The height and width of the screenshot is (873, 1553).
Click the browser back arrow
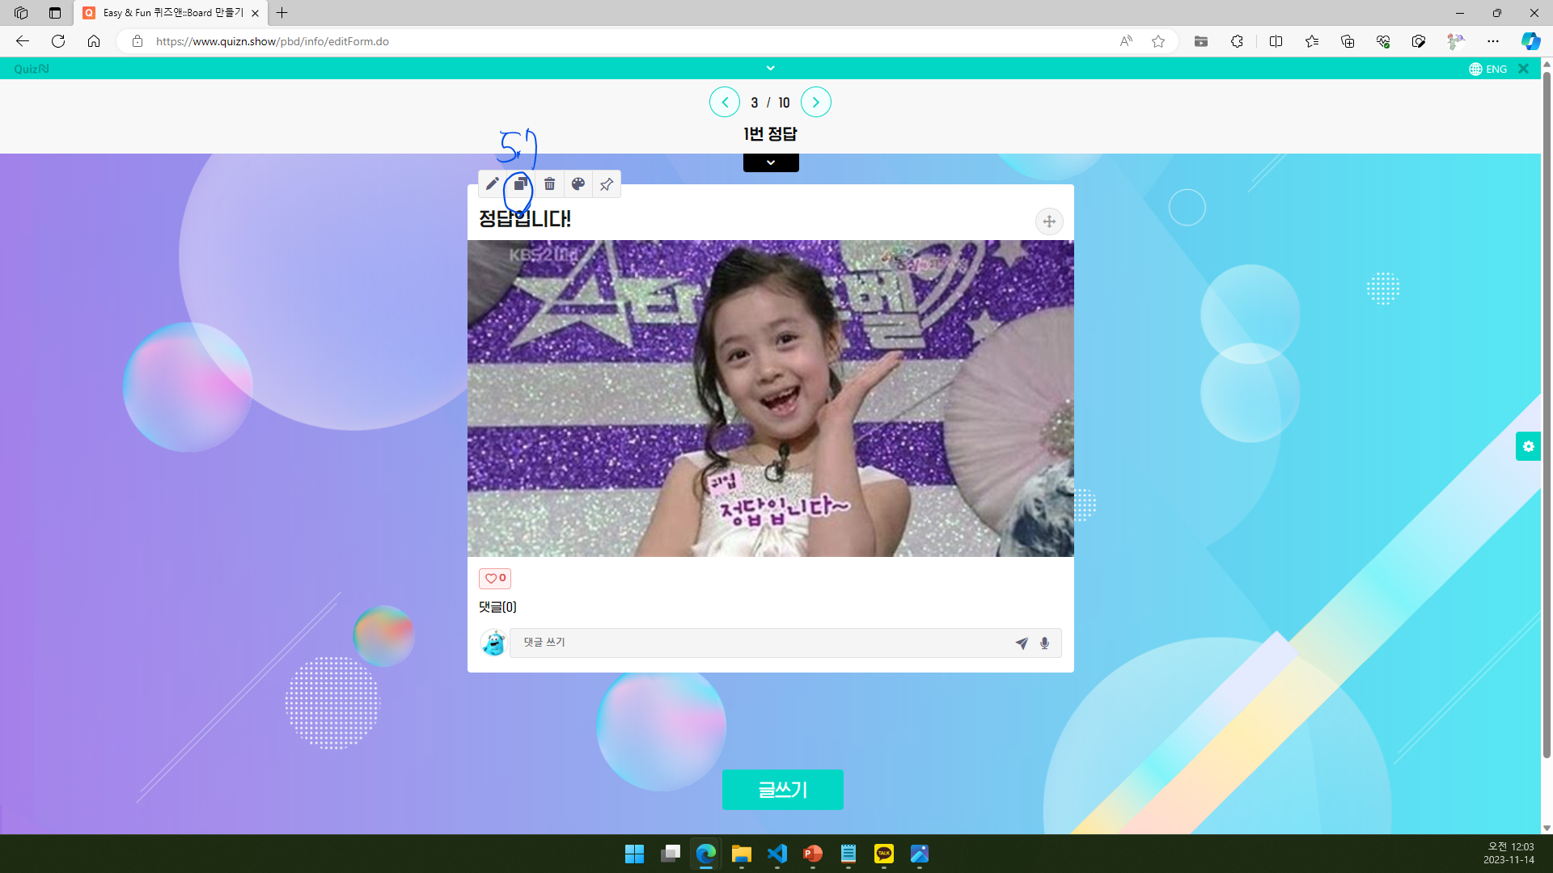pyautogui.click(x=23, y=41)
